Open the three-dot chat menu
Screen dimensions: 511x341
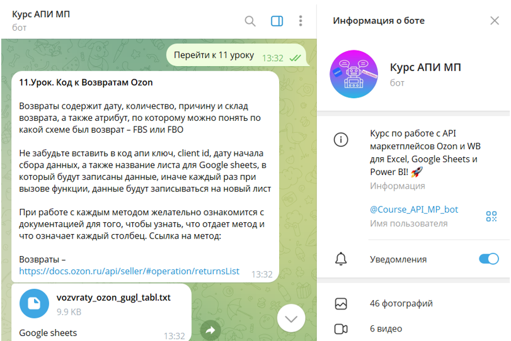click(x=301, y=21)
